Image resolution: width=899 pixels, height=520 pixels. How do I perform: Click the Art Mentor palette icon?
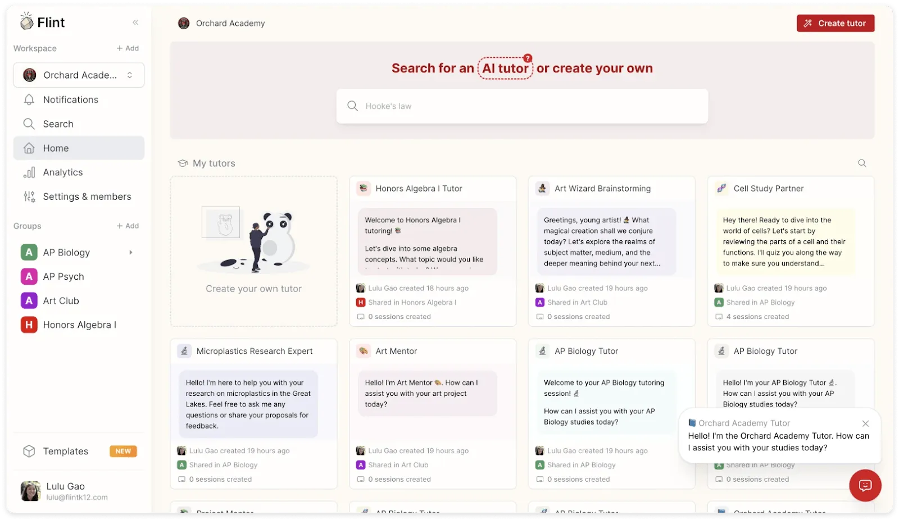[364, 351]
